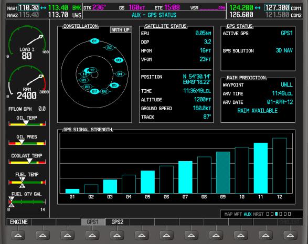Select the NRST page group label
308x244 pixels.
point(258,214)
